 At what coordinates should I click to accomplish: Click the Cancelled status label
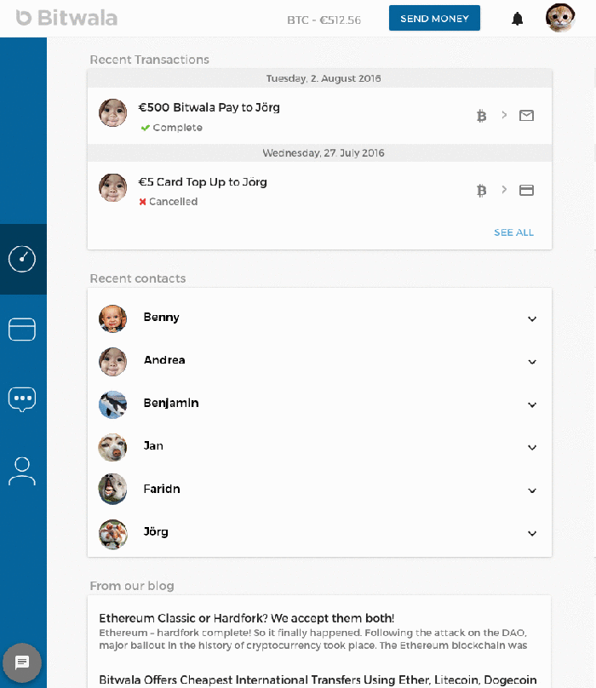click(168, 202)
